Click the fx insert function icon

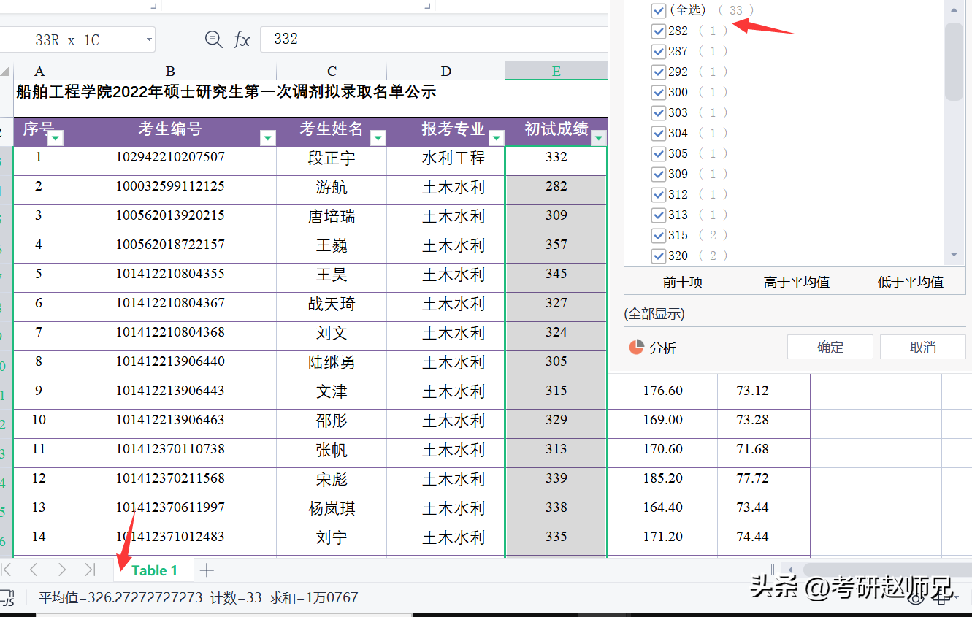coord(242,39)
